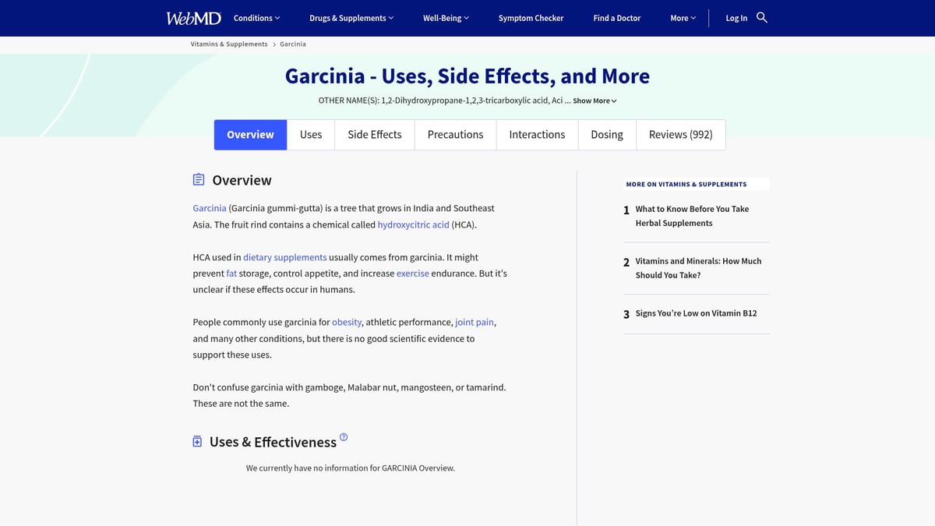Screen dimensions: 935x526
Task: Click the Uses & Effectiveness plus icon
Action: point(197,442)
